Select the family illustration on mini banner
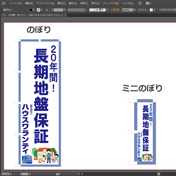The width and height of the screenshot is (176, 176). (x=147, y=157)
